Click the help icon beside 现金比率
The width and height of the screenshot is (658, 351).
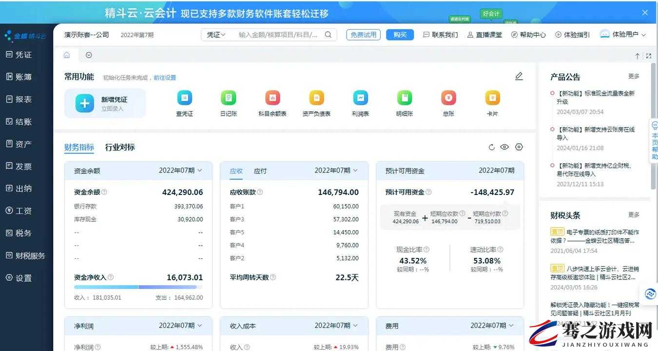pos(426,250)
